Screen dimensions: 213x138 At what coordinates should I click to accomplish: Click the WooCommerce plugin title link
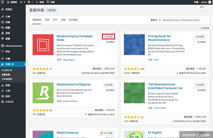[x=67, y=133]
